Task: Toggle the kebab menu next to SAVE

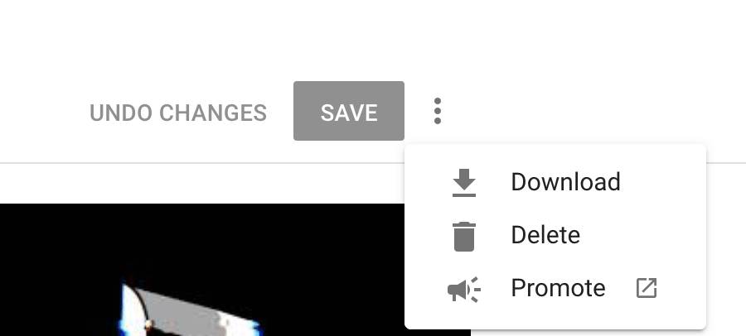Action: click(x=437, y=111)
